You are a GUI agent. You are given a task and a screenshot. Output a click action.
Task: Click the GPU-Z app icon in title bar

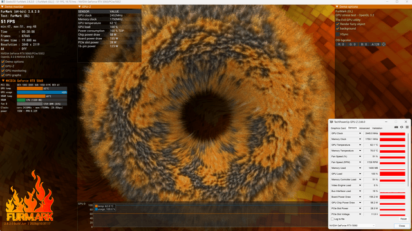click(x=332, y=122)
